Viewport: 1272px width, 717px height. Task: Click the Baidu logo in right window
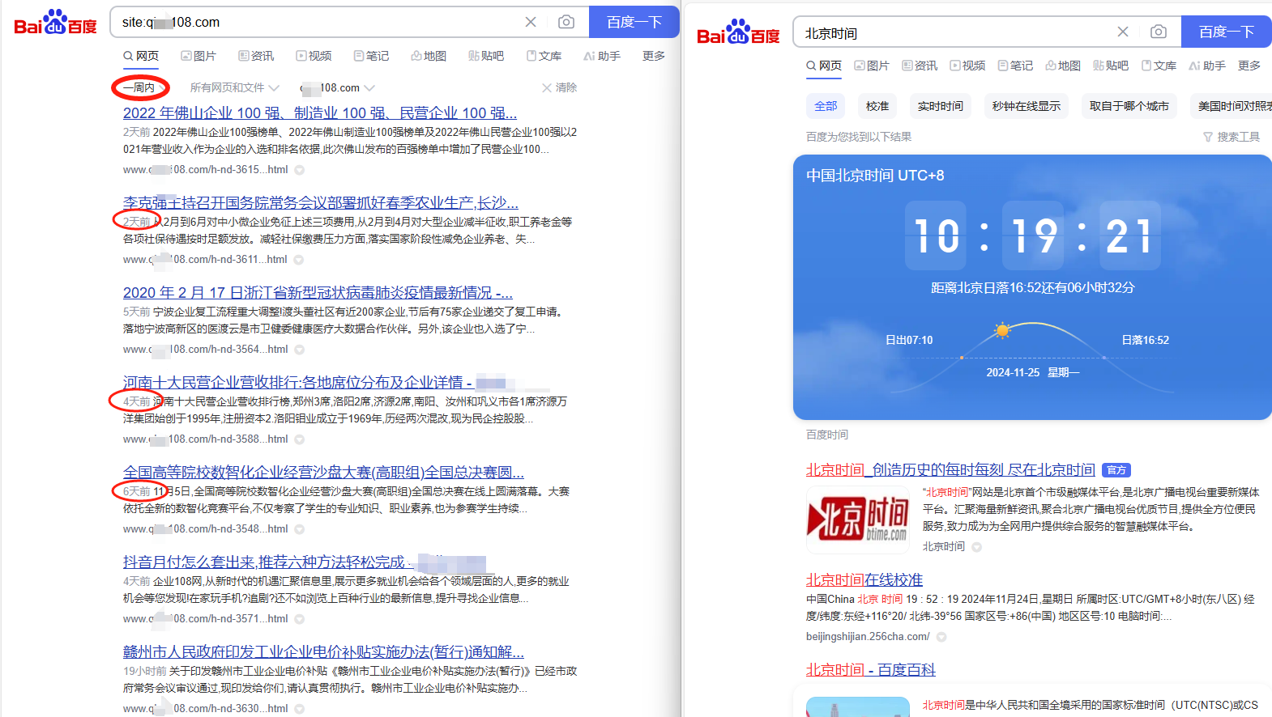click(x=738, y=32)
